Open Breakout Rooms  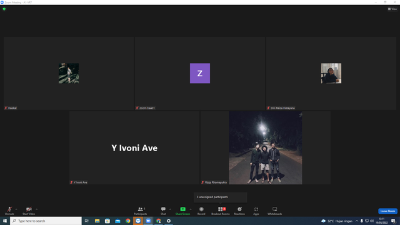tap(221, 211)
